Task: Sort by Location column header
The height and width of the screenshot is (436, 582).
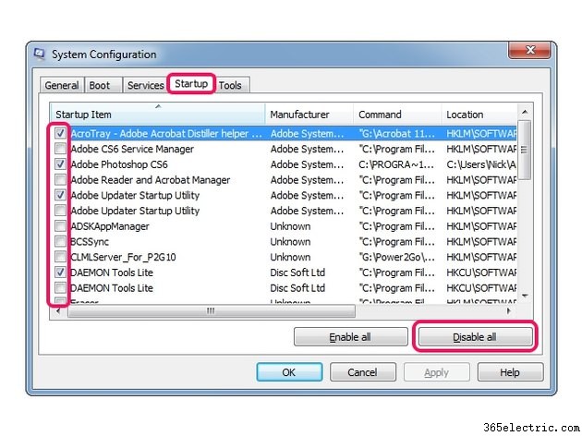Action: coord(479,114)
